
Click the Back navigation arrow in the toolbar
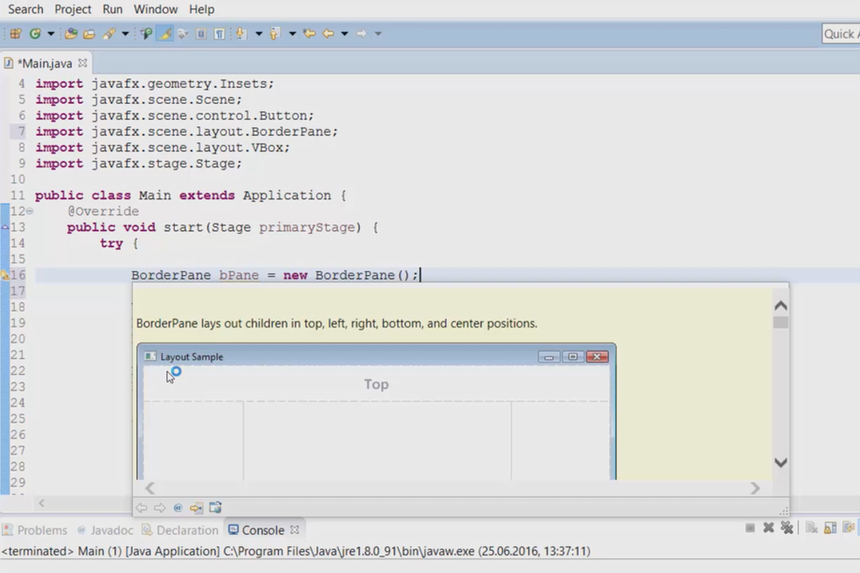(x=328, y=33)
